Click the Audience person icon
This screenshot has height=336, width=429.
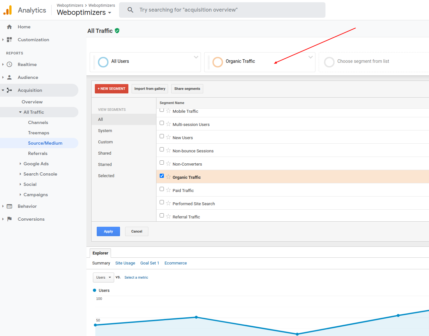9,77
